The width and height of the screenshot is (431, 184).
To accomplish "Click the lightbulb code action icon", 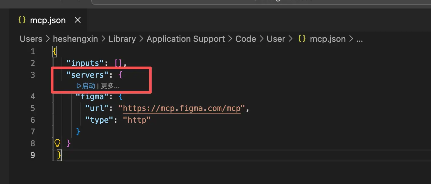I will (57, 143).
